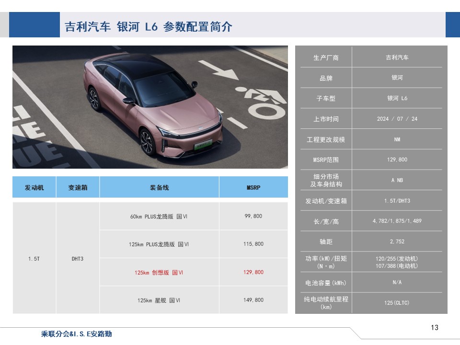
Task: Click the "吉利汽车" manufacturer value in the spec table
Action: 397,57
